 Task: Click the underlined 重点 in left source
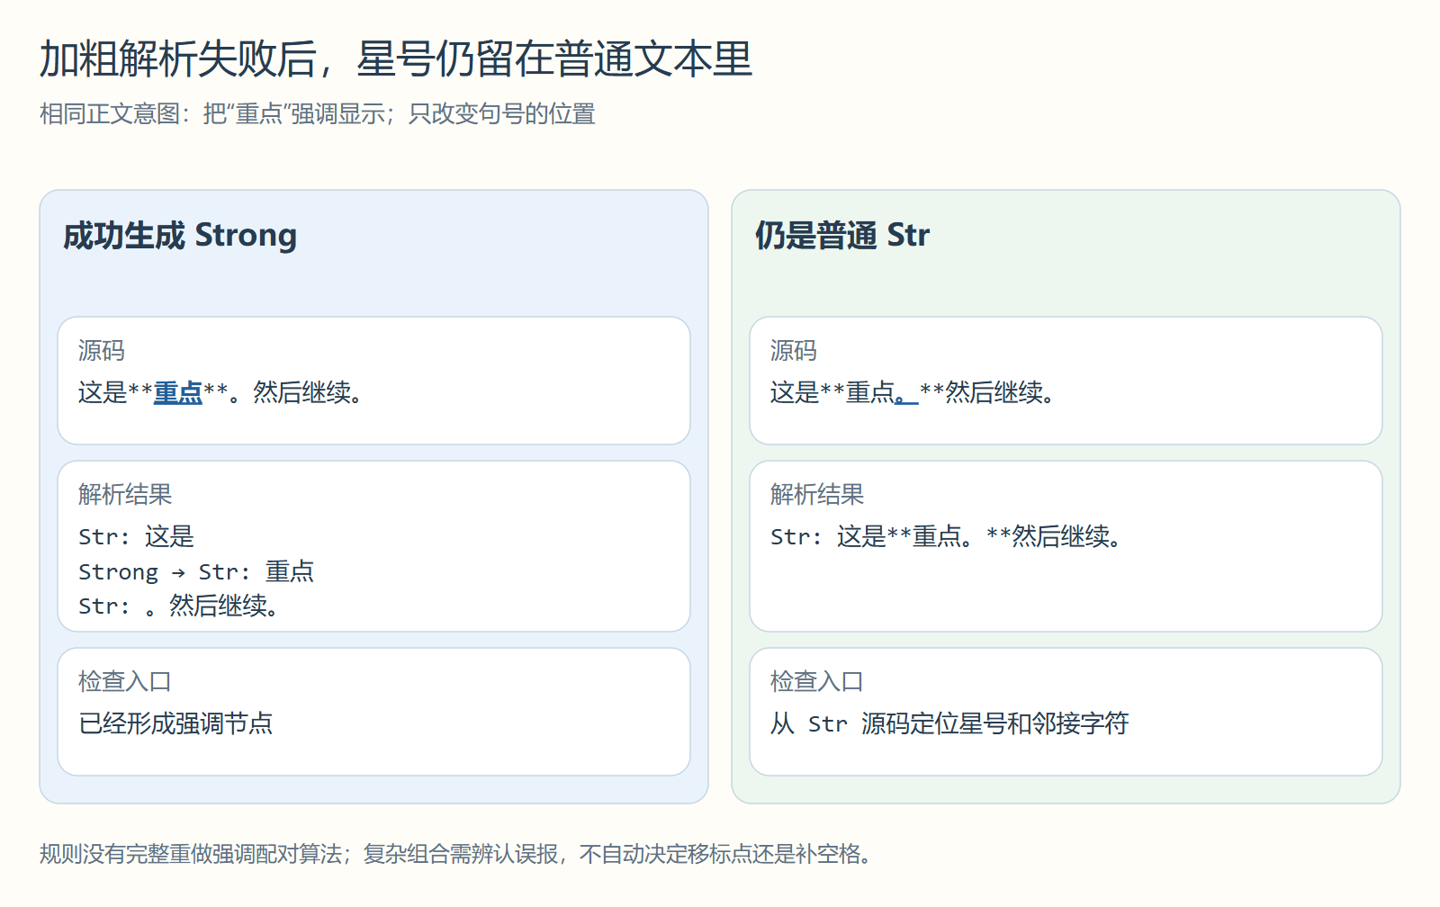point(178,393)
